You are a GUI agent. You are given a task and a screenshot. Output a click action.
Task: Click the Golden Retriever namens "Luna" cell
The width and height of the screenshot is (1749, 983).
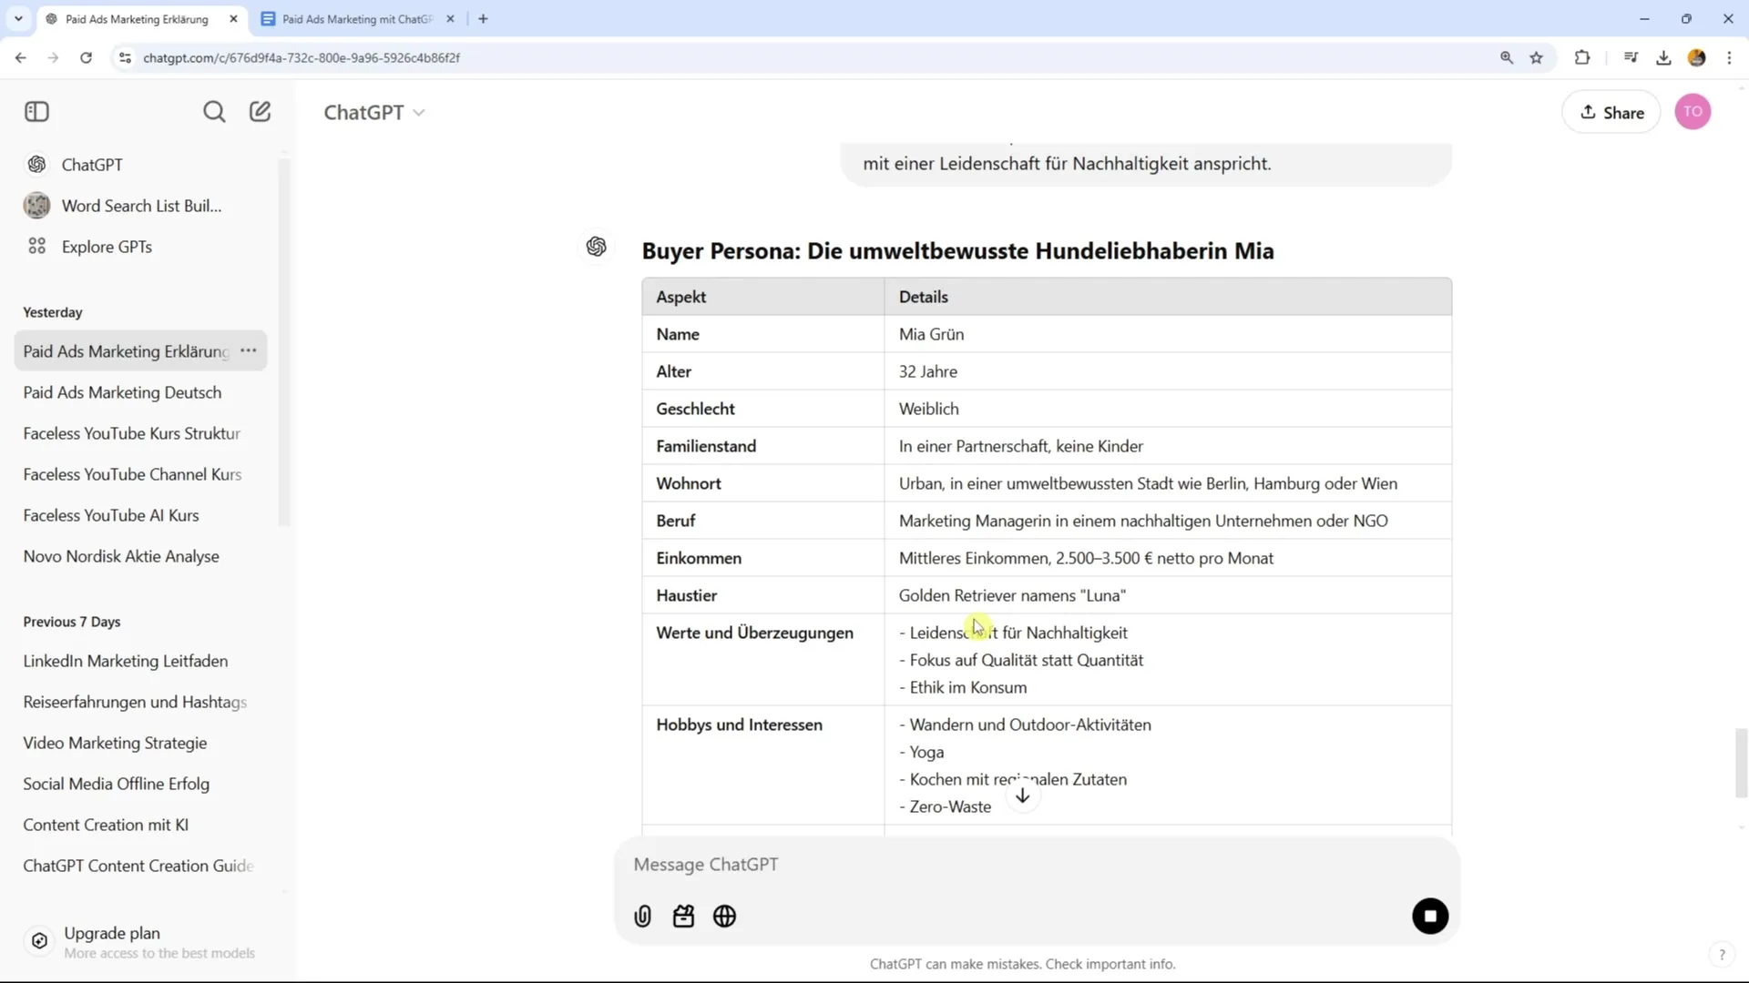tap(1168, 595)
